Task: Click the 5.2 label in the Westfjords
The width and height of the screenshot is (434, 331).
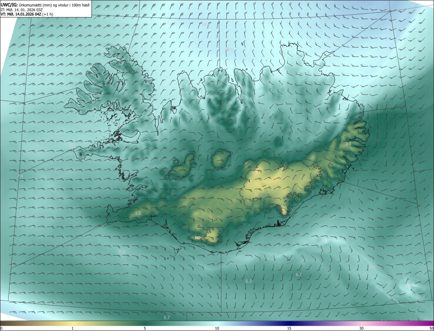Action: pyautogui.click(x=103, y=84)
